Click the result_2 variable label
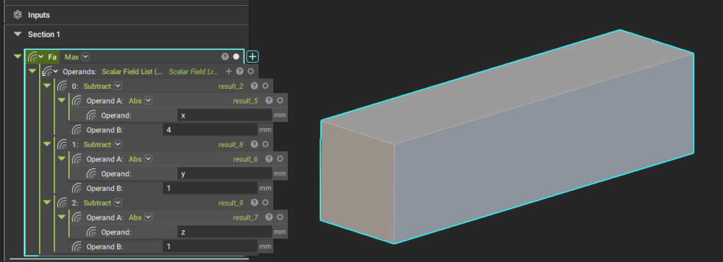Screen dimensions: 723x262 [x=231, y=86]
